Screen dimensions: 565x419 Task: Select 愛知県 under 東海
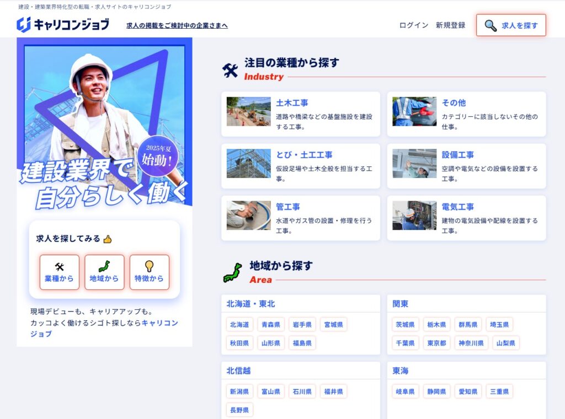467,391
